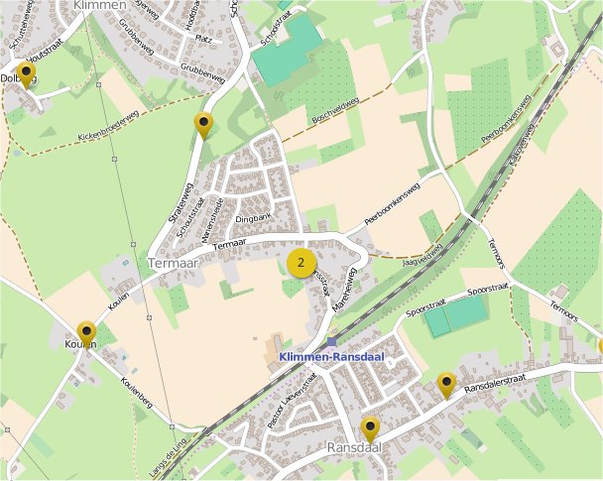Click the Ransdaal village name
603x481 pixels.
(x=355, y=447)
